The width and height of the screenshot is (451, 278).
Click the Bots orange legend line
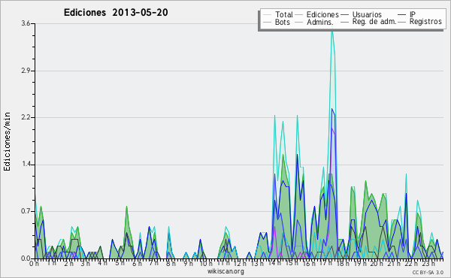tap(267, 22)
